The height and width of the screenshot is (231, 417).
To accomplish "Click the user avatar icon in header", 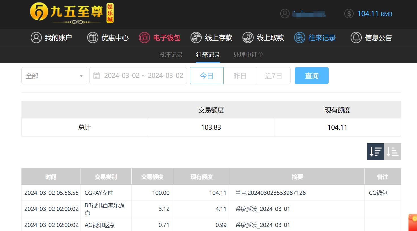I will coord(285,14).
